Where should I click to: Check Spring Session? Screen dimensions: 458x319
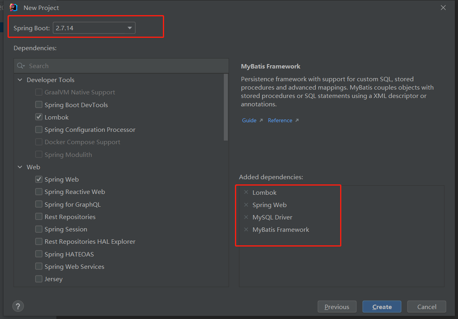pos(39,229)
